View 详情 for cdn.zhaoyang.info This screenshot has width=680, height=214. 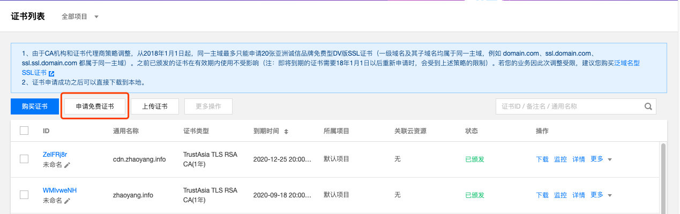(x=579, y=159)
